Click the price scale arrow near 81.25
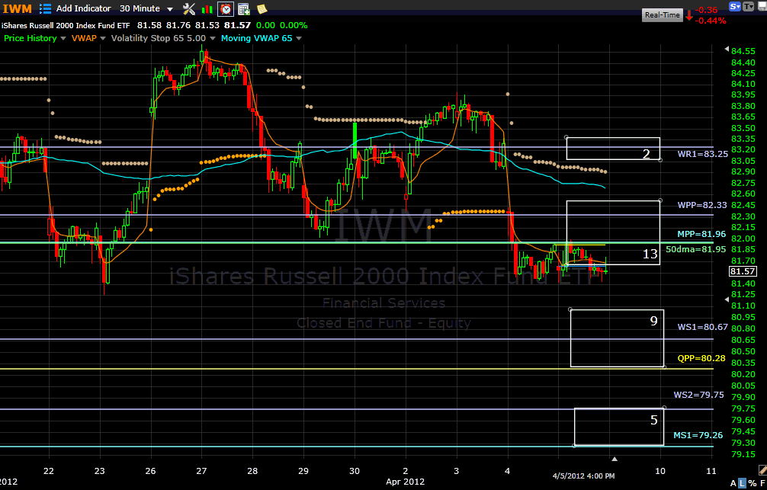The image size is (767, 490). pos(727,299)
